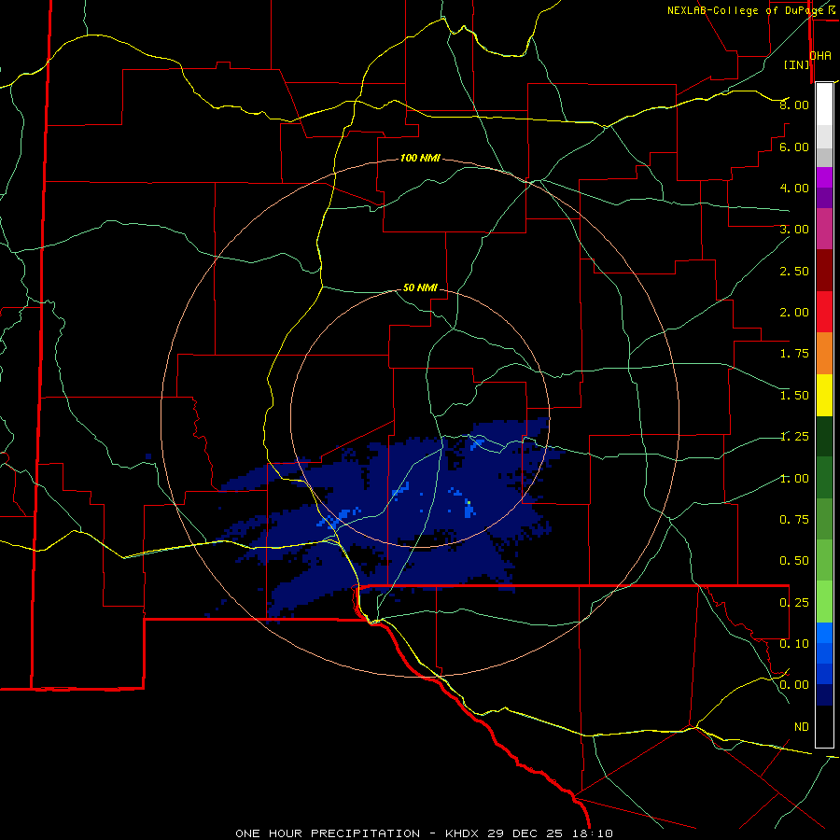840x840 pixels.
Task: Click the 2.50 legend value
Action: click(794, 271)
